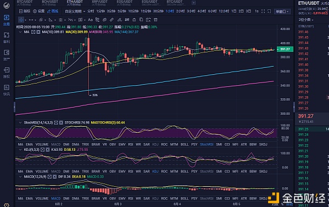Toggle the 画线 drawing toolbar button
The image size is (329, 207).
53,11
